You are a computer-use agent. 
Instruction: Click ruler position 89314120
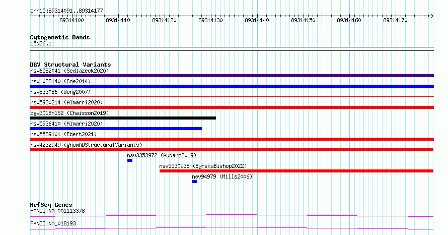point(164,20)
